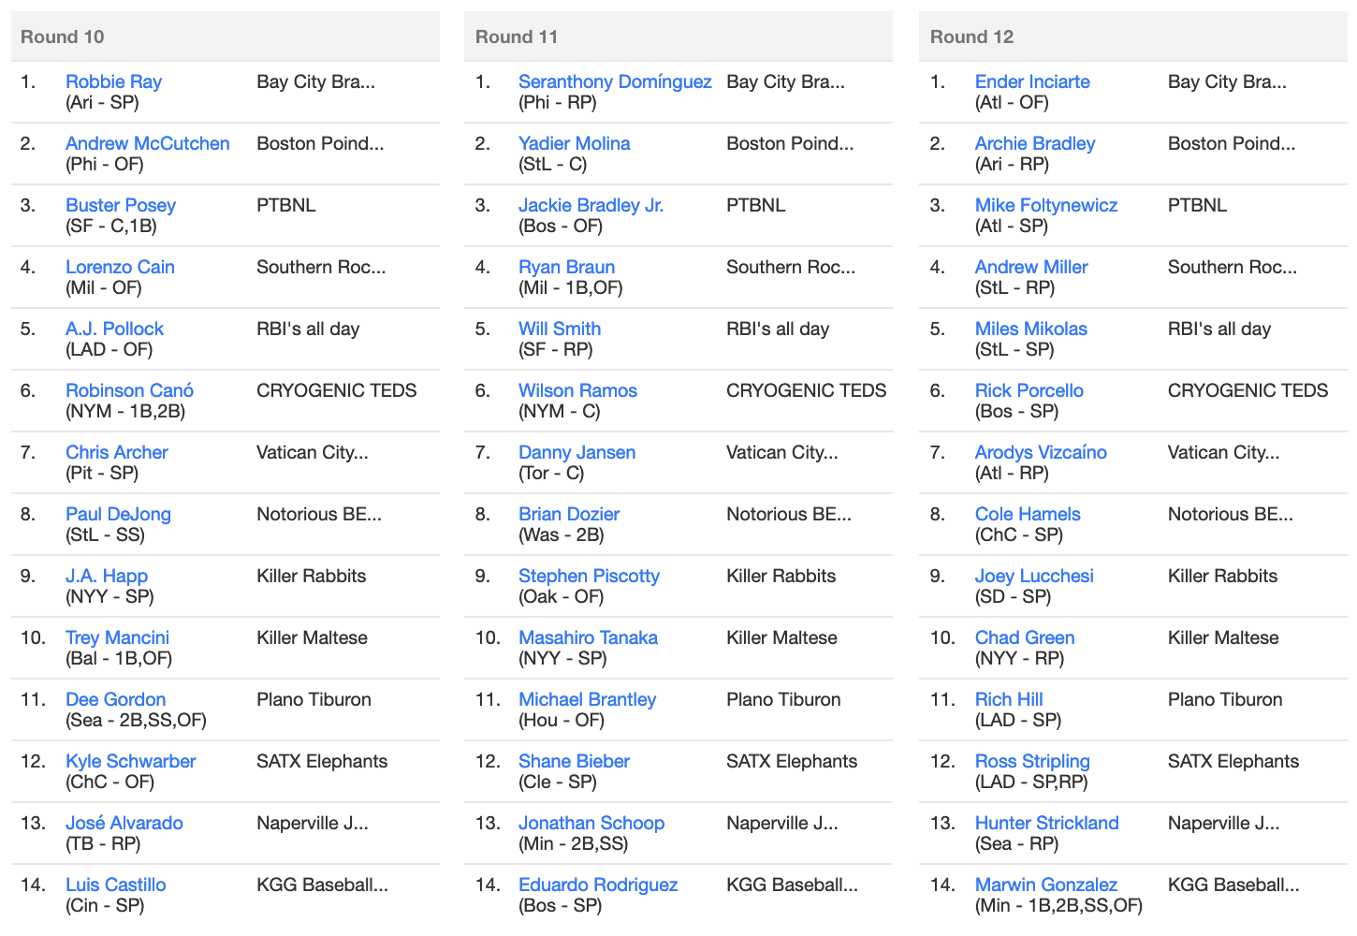Click Buster Posey in Round 10
This screenshot has height=936, width=1357.
point(121,205)
